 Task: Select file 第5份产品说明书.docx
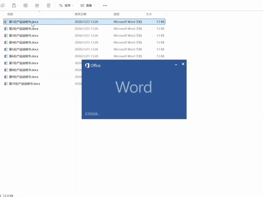24,49
